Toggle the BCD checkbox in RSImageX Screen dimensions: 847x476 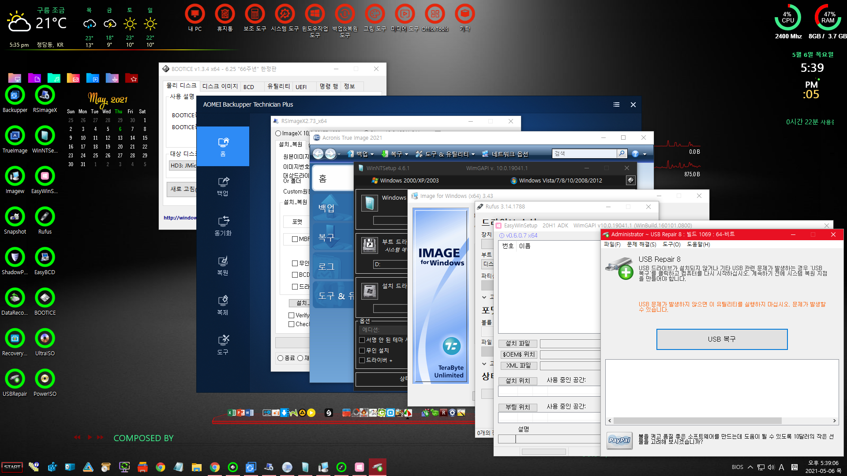coord(295,275)
